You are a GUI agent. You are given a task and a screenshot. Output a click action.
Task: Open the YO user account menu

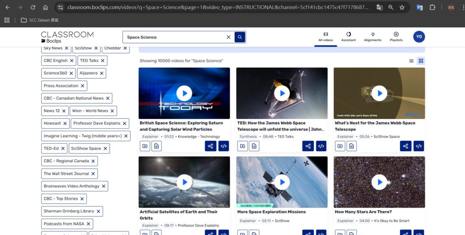pyautogui.click(x=419, y=37)
